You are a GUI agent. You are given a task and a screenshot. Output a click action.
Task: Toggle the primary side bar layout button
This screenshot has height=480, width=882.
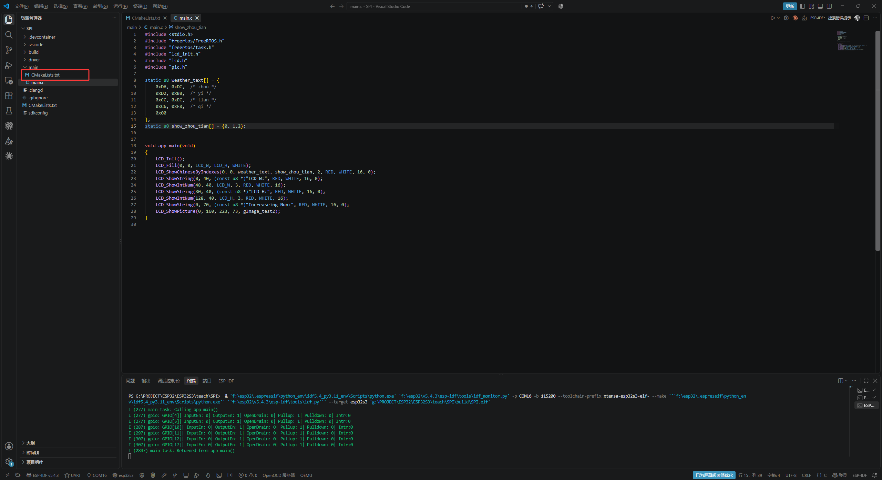(x=802, y=6)
